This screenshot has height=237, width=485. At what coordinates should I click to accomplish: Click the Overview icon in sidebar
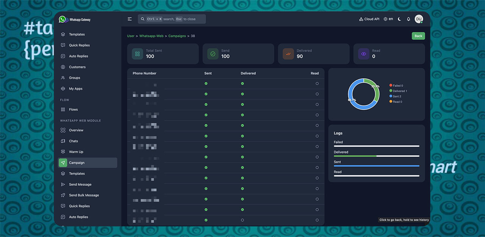[63, 130]
